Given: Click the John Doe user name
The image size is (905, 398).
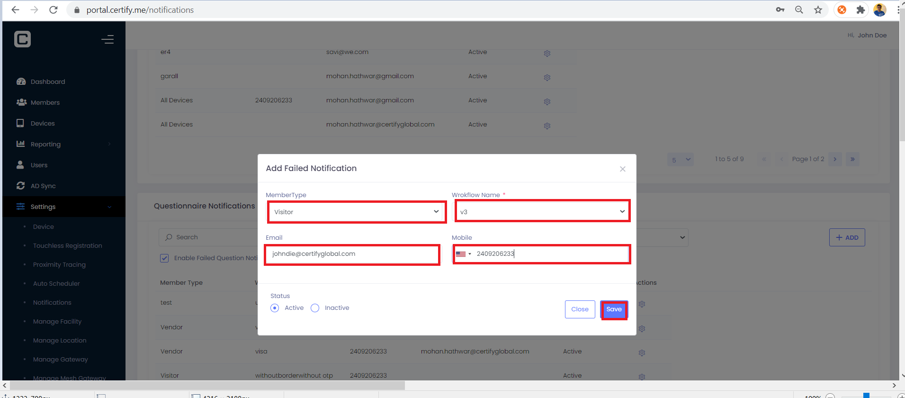Looking at the screenshot, I should pyautogui.click(x=872, y=36).
